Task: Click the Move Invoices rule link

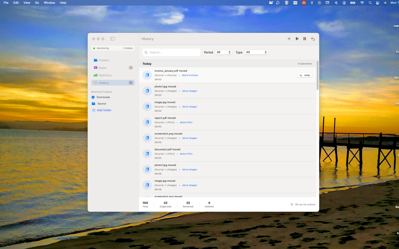Action: (x=190, y=75)
